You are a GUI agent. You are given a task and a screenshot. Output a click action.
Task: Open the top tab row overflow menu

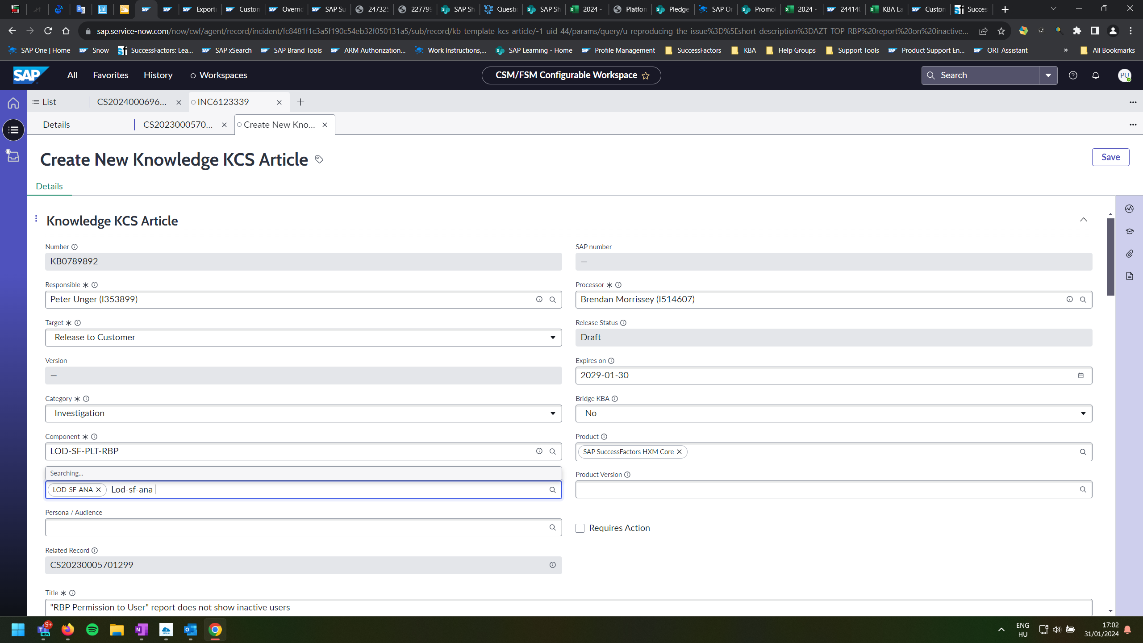pyautogui.click(x=1133, y=102)
